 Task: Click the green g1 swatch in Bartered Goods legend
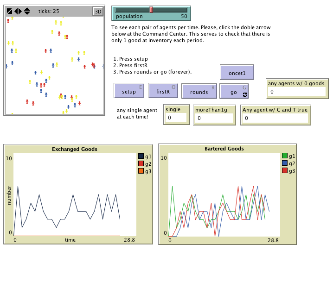285,156
